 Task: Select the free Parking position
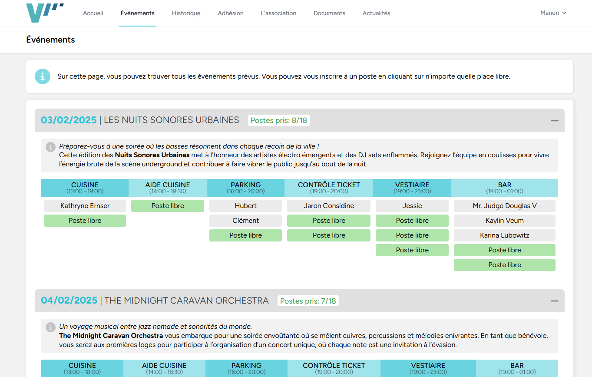coord(245,235)
